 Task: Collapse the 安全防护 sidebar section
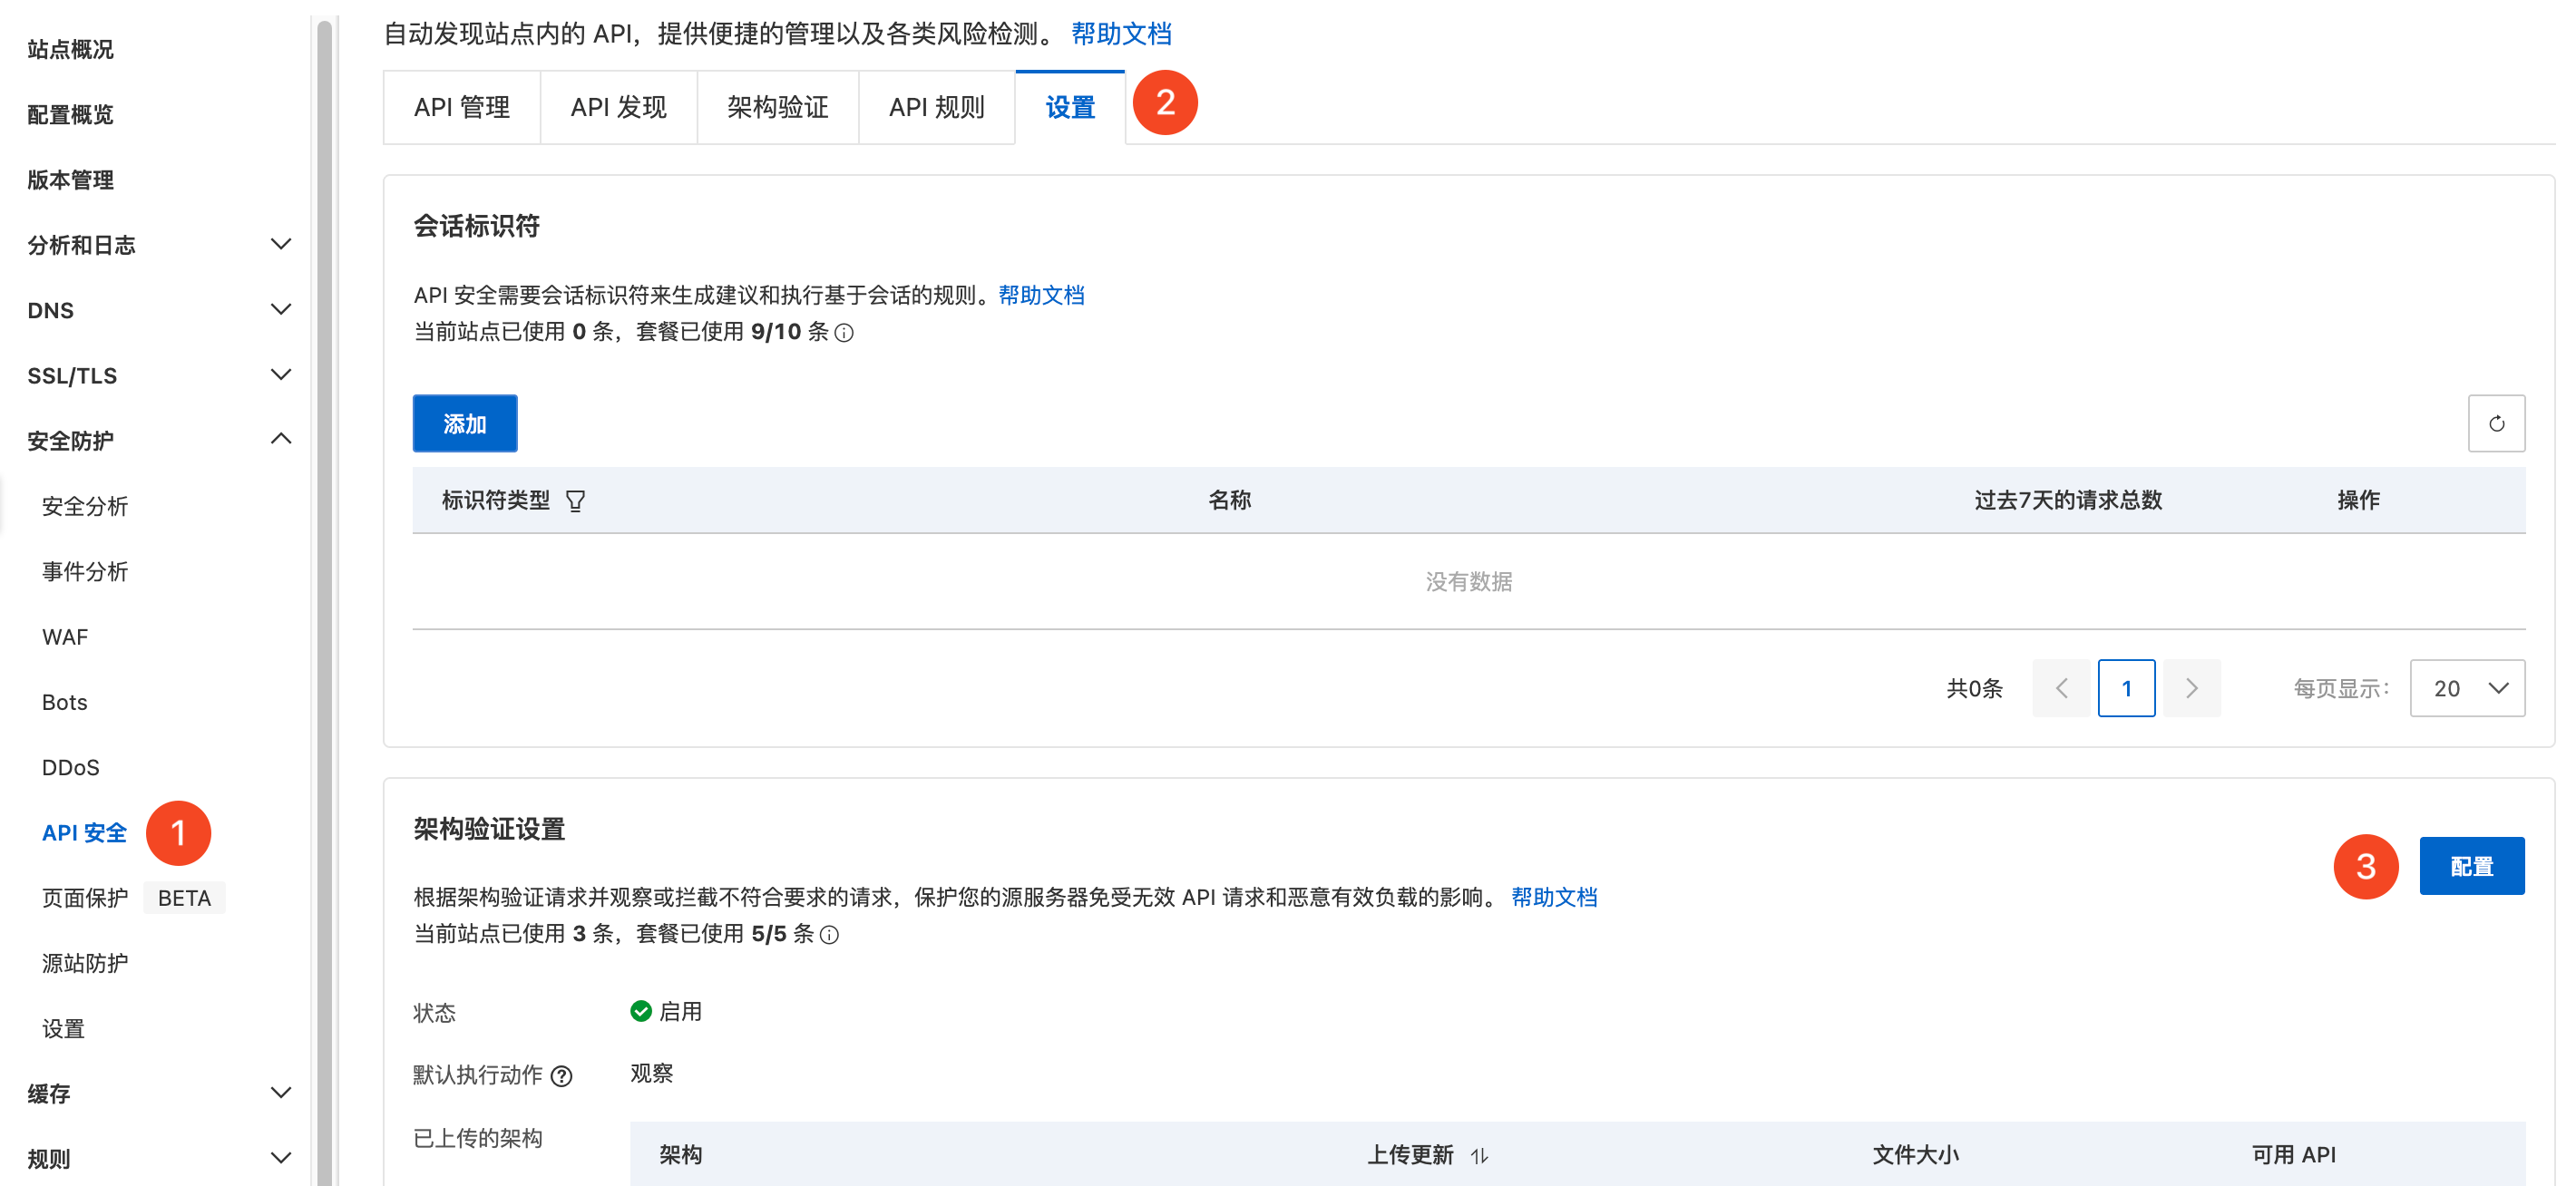pyautogui.click(x=281, y=440)
